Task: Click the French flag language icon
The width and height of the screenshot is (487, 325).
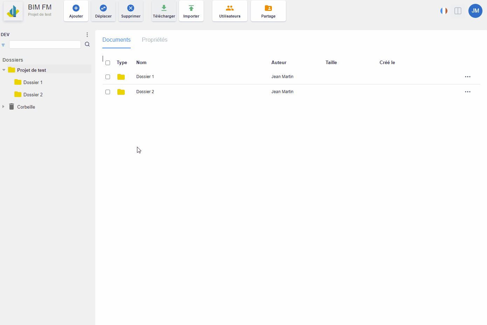Action: click(444, 11)
